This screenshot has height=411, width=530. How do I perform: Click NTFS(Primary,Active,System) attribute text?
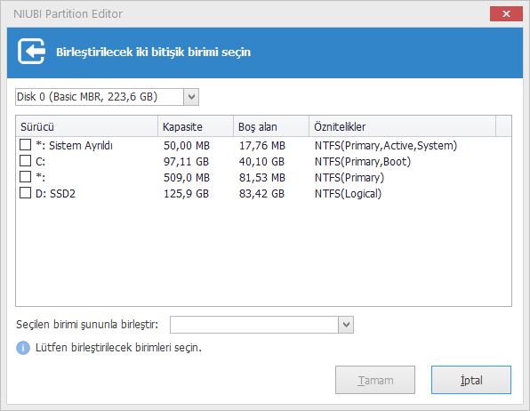[x=386, y=146]
